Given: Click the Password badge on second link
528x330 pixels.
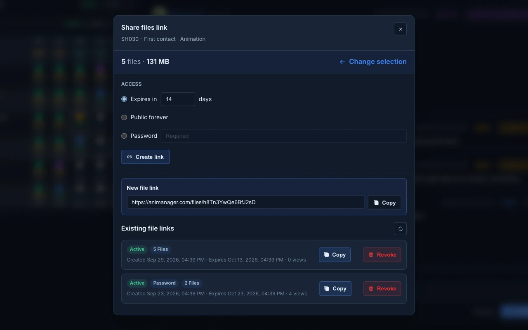Looking at the screenshot, I should click(164, 283).
